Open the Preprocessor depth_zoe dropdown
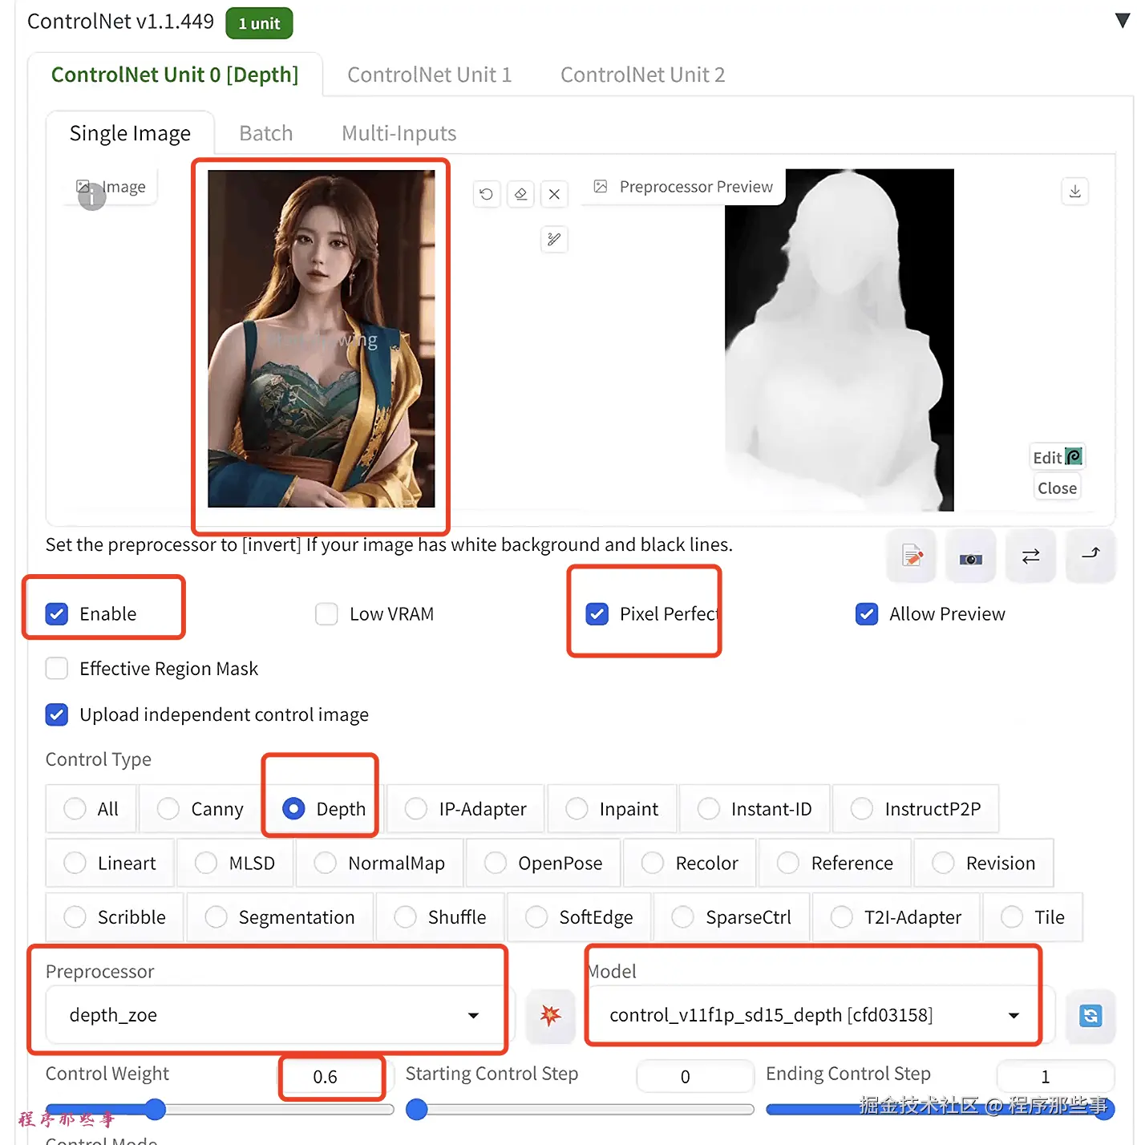 coord(274,1015)
